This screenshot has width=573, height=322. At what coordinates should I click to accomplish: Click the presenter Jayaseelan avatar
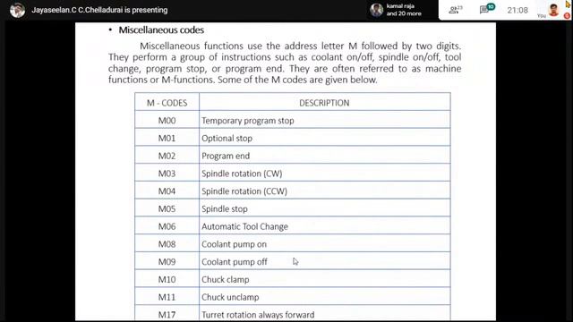[18, 10]
